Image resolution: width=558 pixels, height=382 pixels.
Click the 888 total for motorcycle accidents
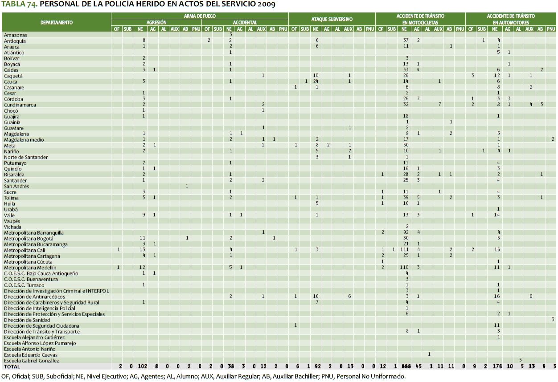[x=406, y=366]
